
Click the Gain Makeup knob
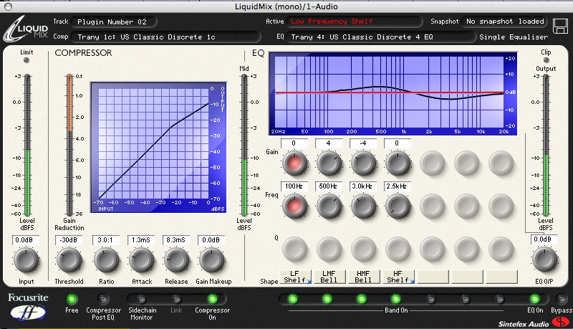click(x=211, y=260)
